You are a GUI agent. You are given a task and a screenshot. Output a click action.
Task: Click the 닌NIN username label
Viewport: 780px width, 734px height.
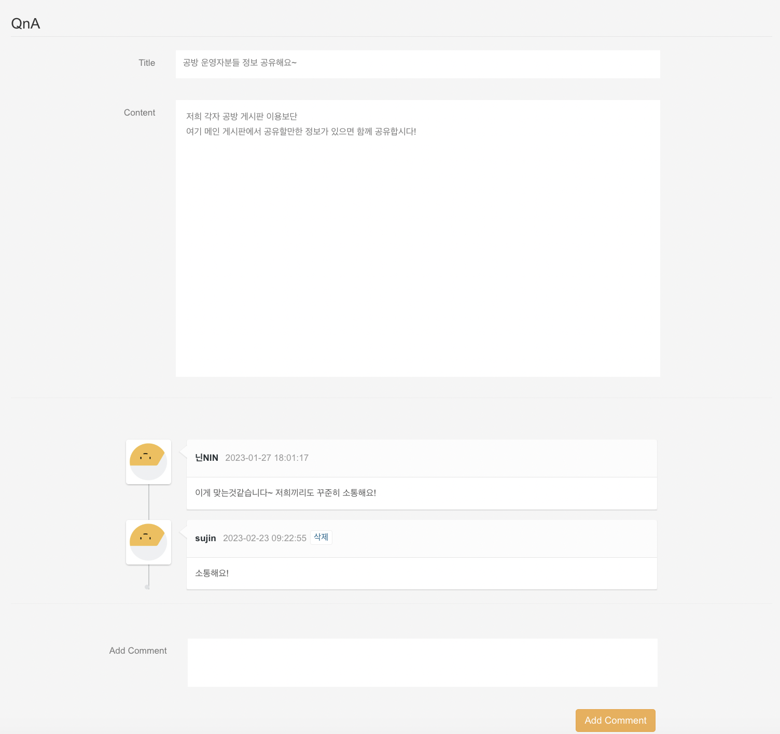[206, 458]
